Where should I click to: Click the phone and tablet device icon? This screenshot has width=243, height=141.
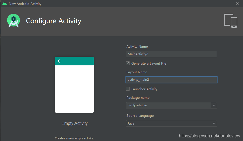pyautogui.click(x=231, y=21)
